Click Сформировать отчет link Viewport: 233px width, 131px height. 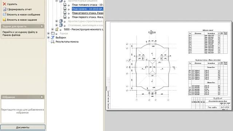[x=19, y=9]
